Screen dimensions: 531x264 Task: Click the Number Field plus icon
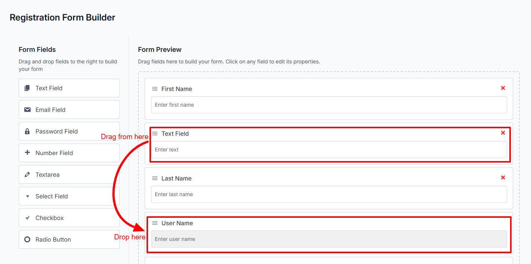point(27,153)
